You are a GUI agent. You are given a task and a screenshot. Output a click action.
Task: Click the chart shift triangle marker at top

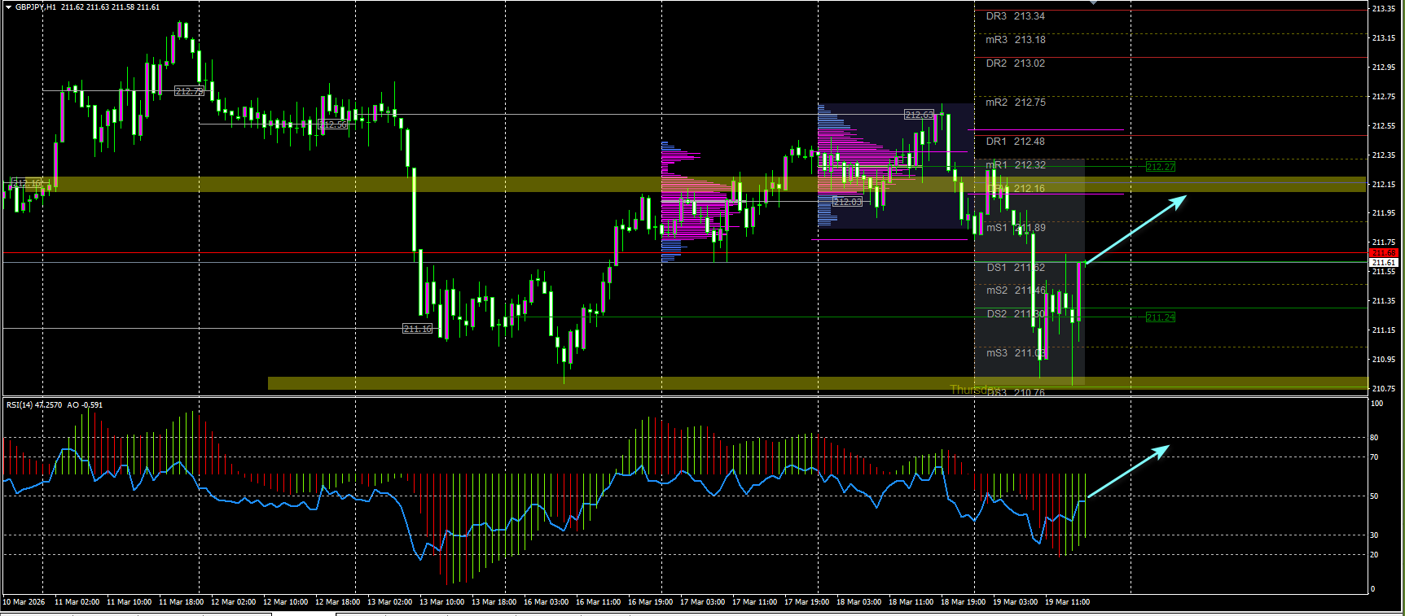1093,3
